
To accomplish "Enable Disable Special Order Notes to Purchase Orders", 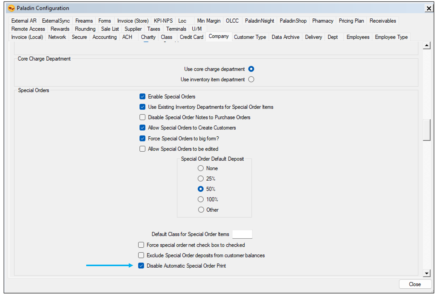I will pos(142,117).
